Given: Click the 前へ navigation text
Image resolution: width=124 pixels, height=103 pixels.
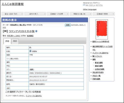Looking at the screenshot, I should [8, 25].
